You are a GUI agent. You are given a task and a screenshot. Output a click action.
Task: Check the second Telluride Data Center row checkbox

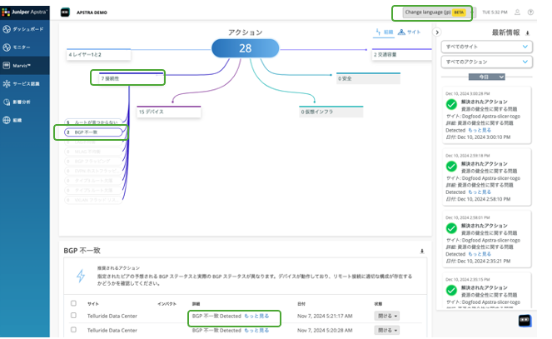(74, 330)
